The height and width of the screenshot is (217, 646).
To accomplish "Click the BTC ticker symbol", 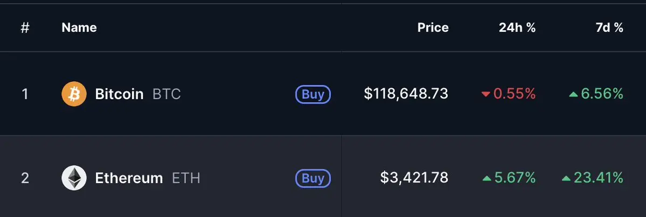I will point(166,94).
